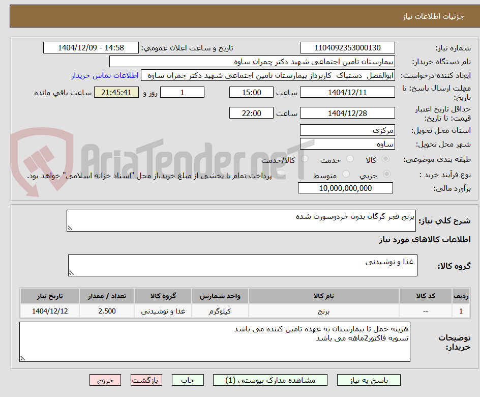
Task: Select the جزیی purchase type radio
Action: tap(386, 174)
